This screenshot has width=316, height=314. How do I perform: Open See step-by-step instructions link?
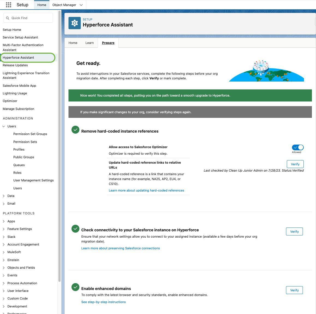coord(103,302)
